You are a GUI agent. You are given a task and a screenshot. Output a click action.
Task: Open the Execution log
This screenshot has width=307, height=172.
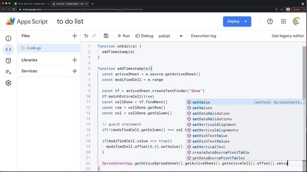pos(203,36)
